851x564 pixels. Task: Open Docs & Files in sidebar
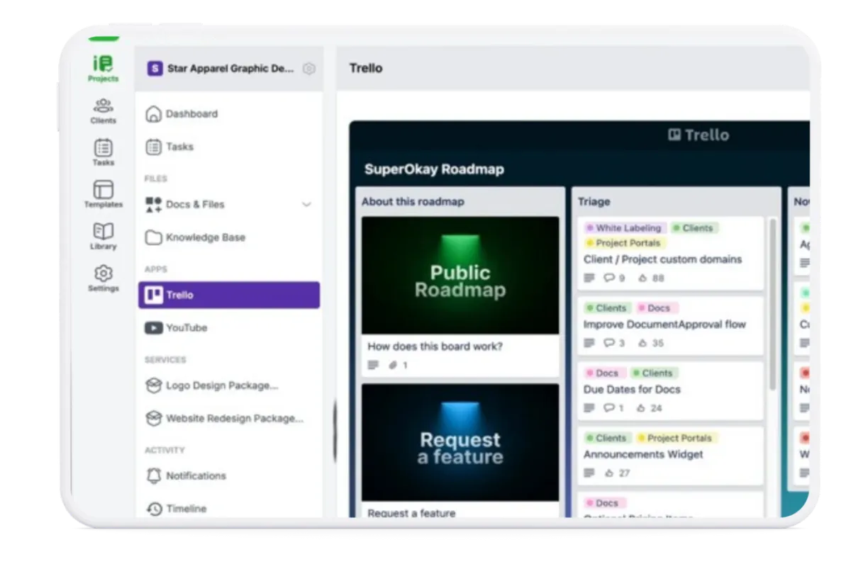pos(229,204)
